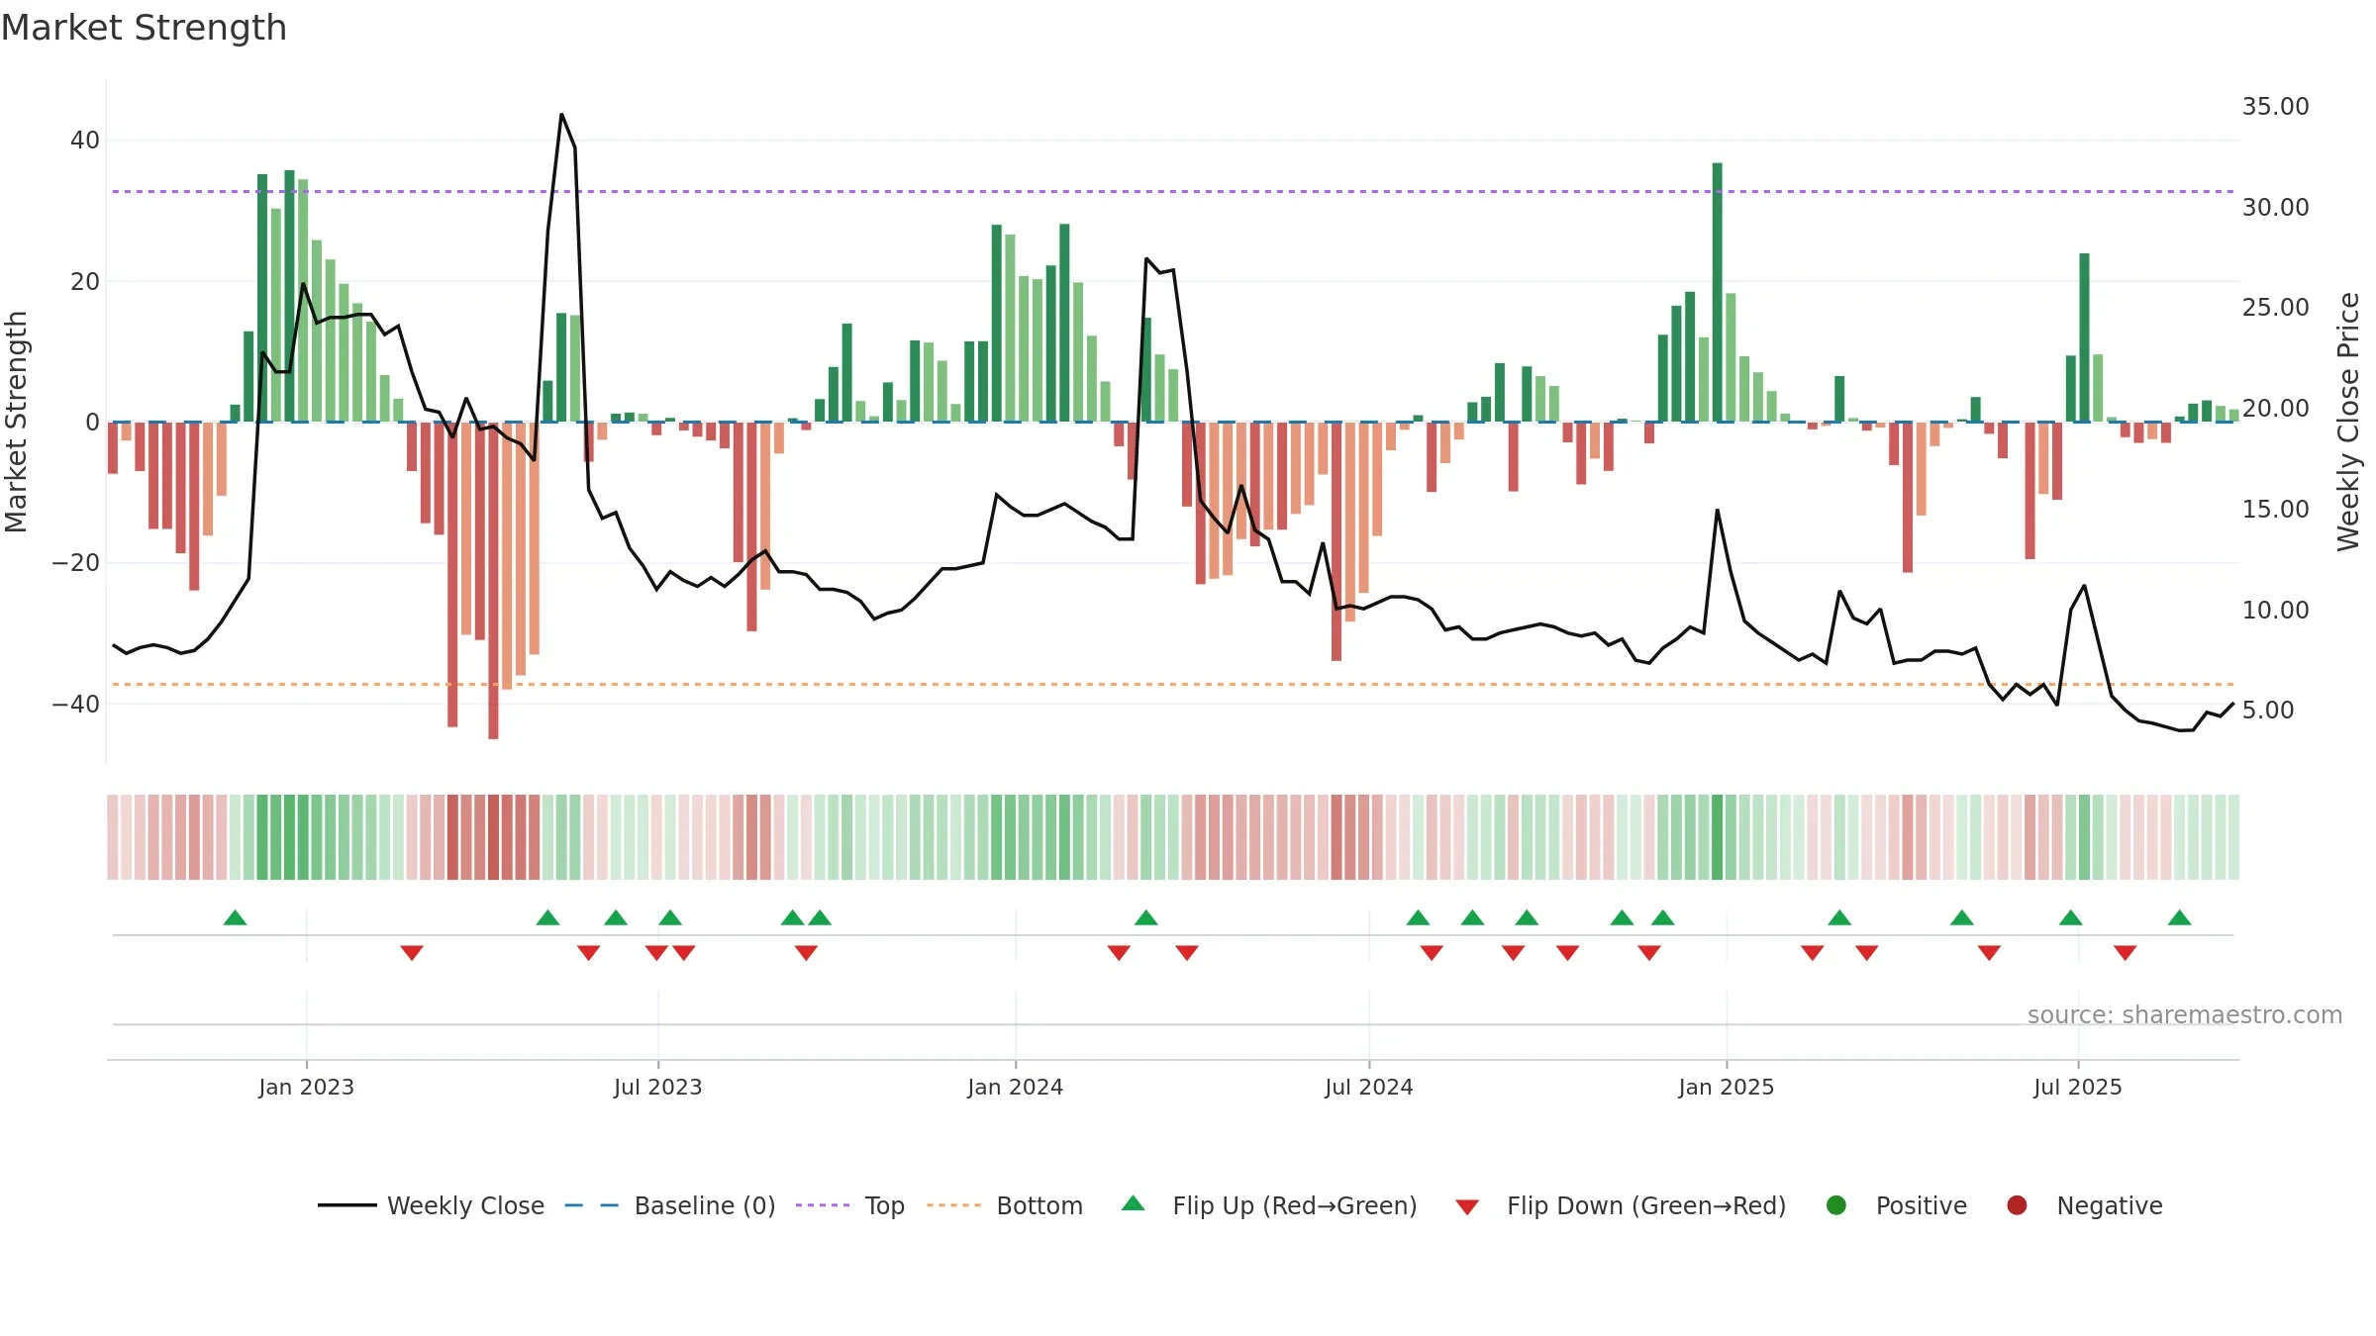This screenshot has height=1336, width=2376.
Task: Click the Flip Up (Red→Green) legend text
Action: (1295, 1205)
